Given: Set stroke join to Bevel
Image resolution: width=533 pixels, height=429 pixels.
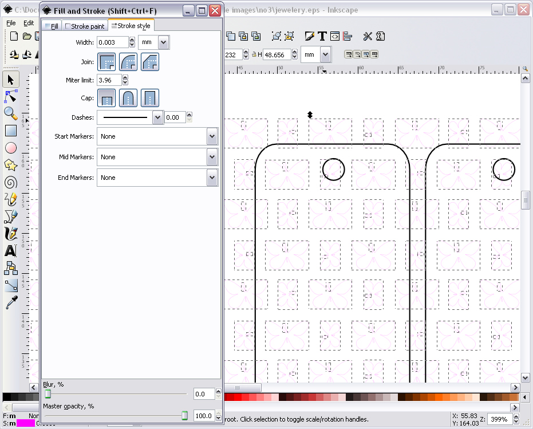Looking at the screenshot, I should click(150, 62).
